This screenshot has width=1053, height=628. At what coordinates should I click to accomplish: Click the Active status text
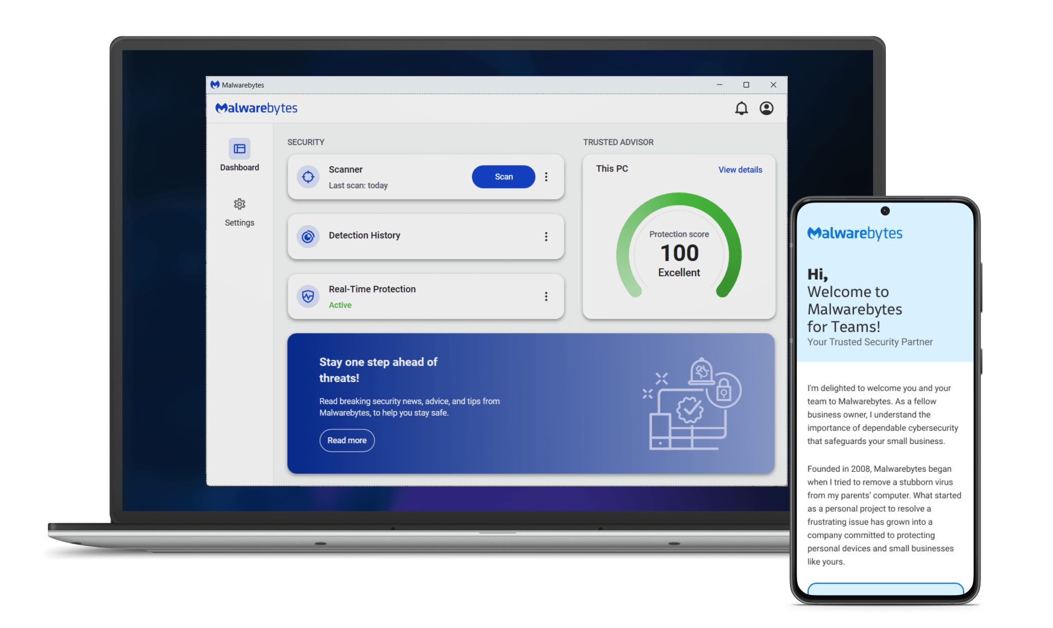[x=340, y=305]
